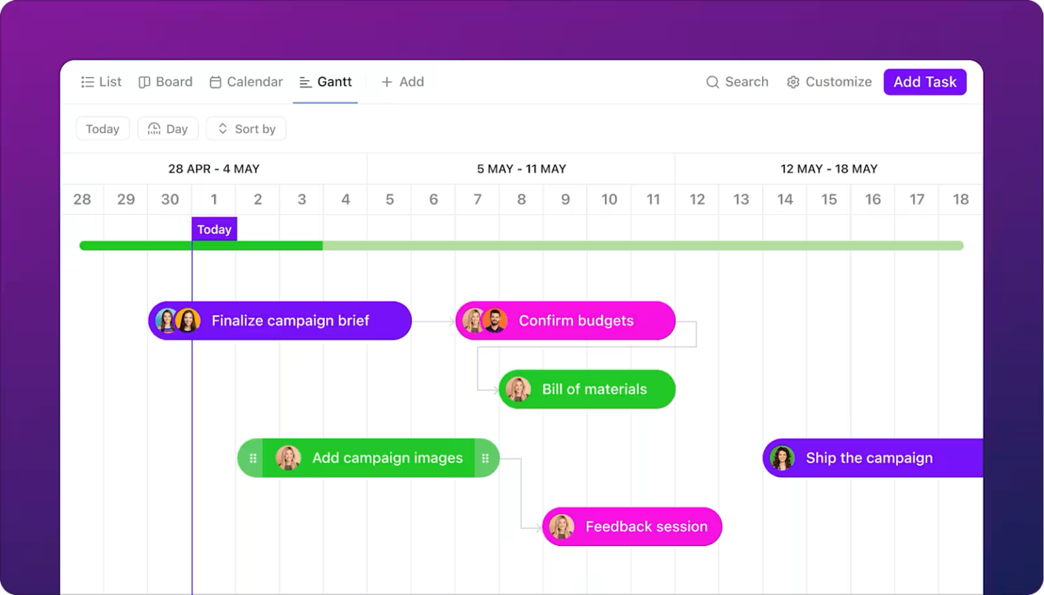Click the Search magnifier icon
This screenshot has width=1044, height=595.
point(712,82)
